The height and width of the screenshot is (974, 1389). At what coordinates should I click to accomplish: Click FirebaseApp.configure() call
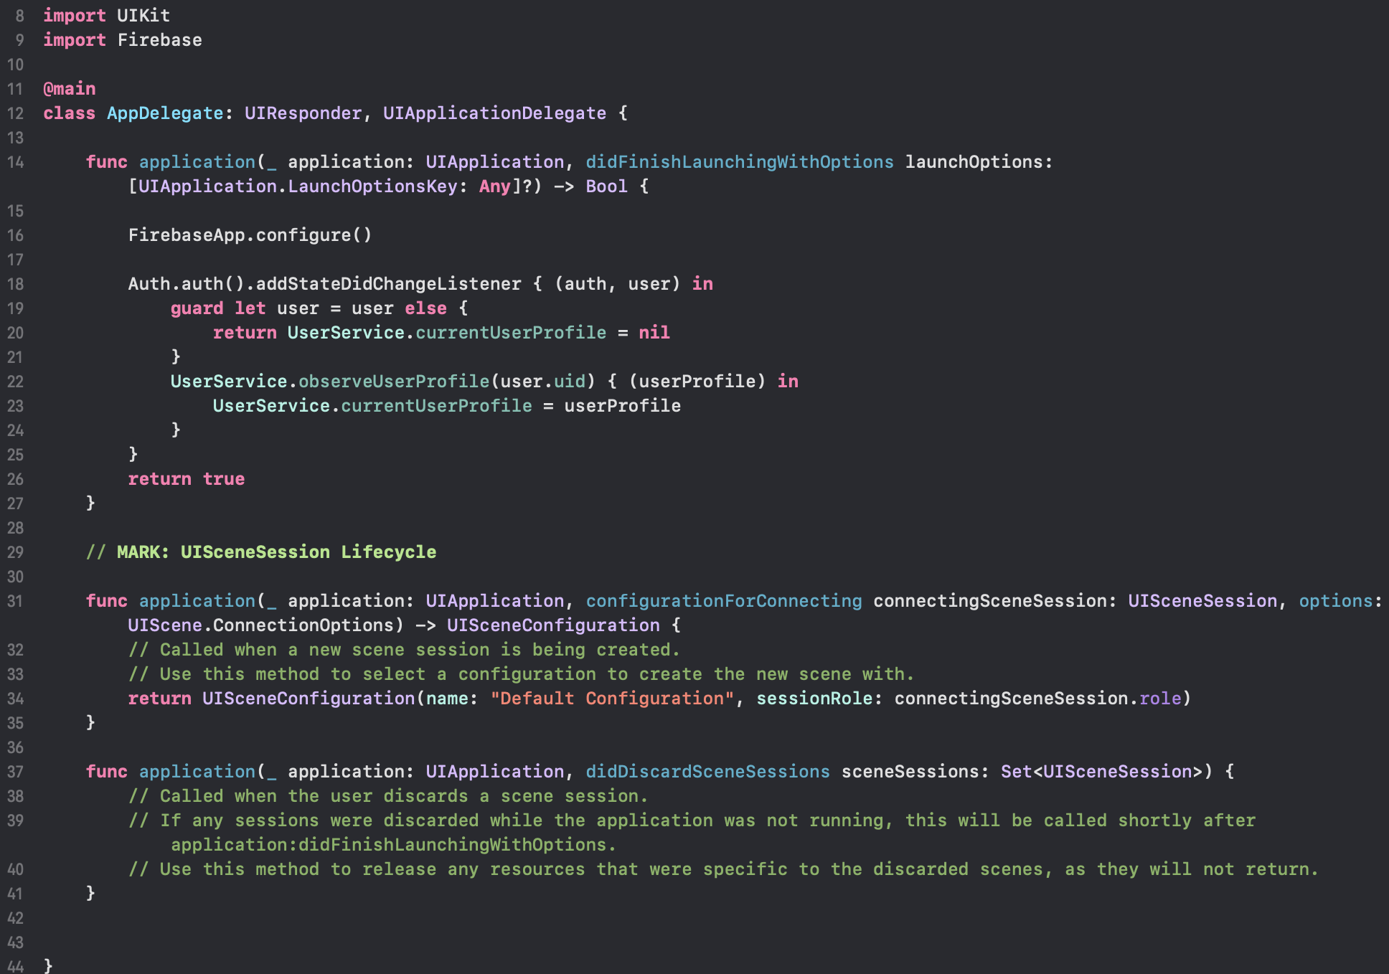(250, 235)
